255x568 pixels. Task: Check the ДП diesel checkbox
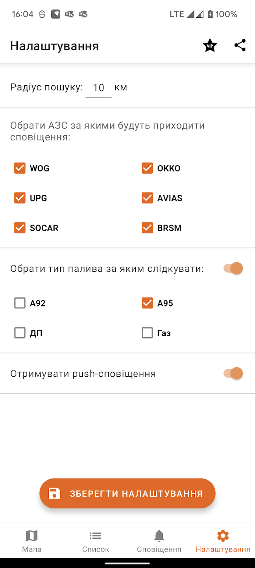coord(20,333)
